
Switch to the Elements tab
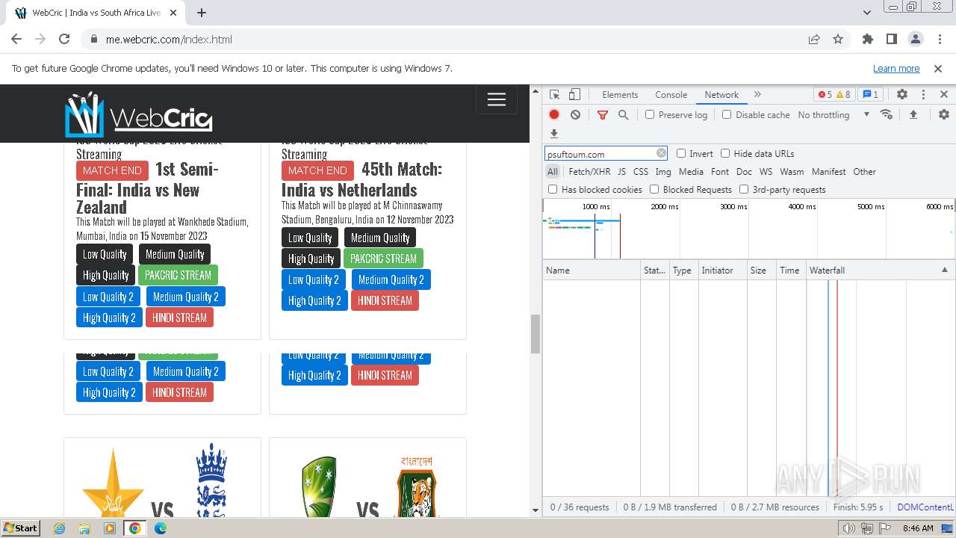coord(620,95)
